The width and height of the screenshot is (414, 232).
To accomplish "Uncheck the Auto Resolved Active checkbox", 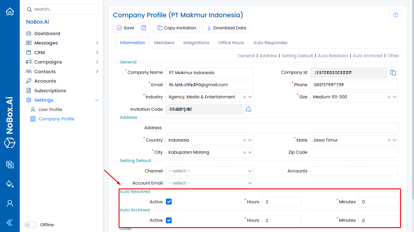I will click(169, 202).
